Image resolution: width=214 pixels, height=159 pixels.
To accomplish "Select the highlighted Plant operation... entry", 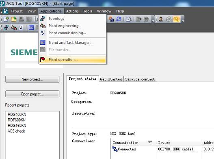I will 72,60.
